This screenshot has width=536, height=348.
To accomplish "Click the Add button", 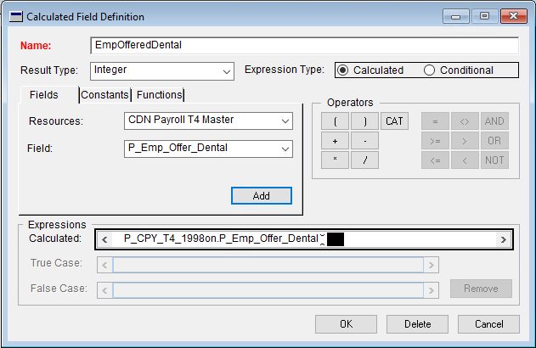I will (261, 196).
